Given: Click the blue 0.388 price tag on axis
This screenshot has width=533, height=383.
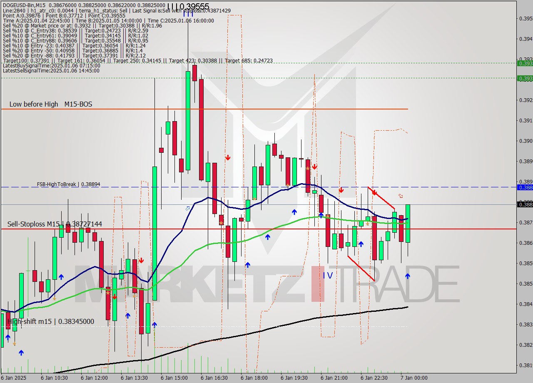Looking at the screenshot, I should pyautogui.click(x=525, y=187).
